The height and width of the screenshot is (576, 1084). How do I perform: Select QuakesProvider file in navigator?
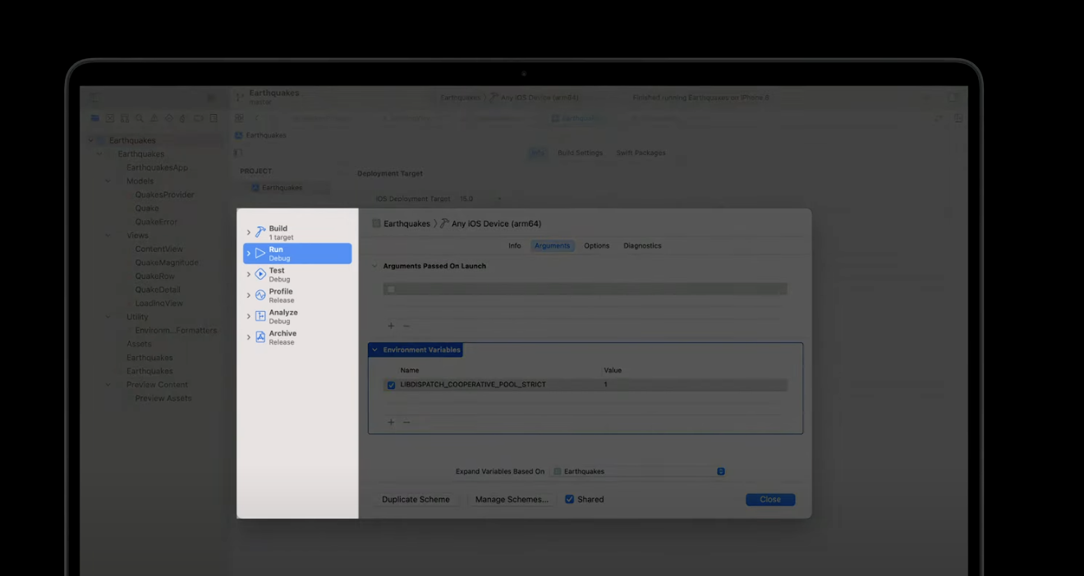(164, 195)
